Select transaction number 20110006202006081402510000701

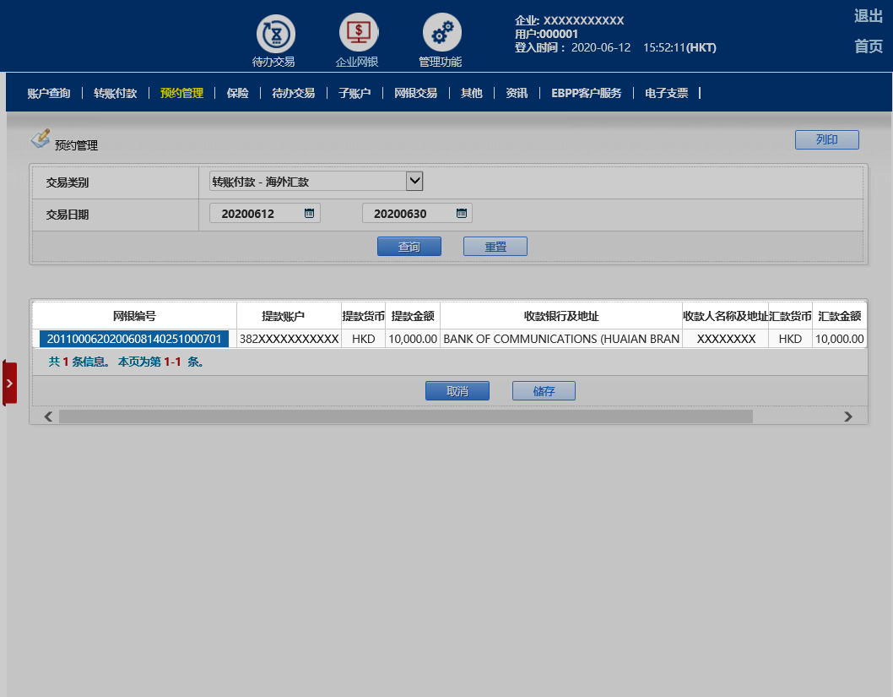tap(134, 339)
